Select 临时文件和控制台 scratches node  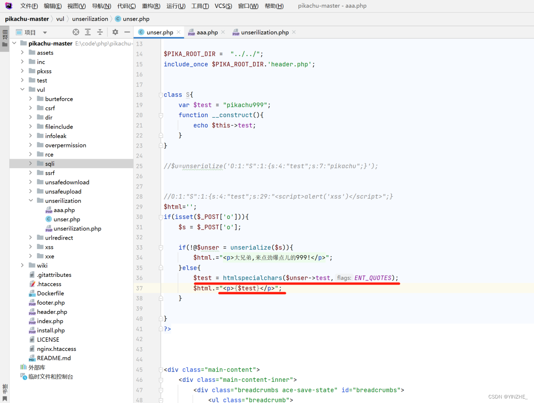(46, 377)
